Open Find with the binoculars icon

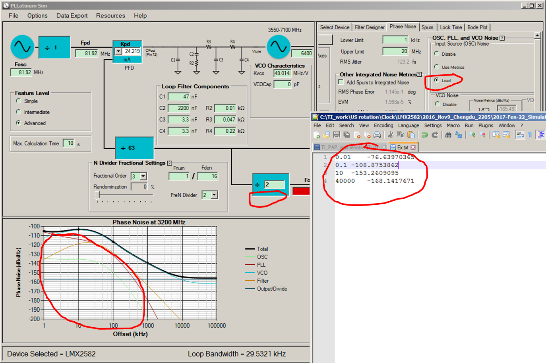click(x=447, y=134)
